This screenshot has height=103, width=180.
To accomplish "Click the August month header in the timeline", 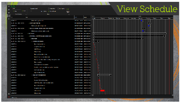I will [x=105, y=18].
